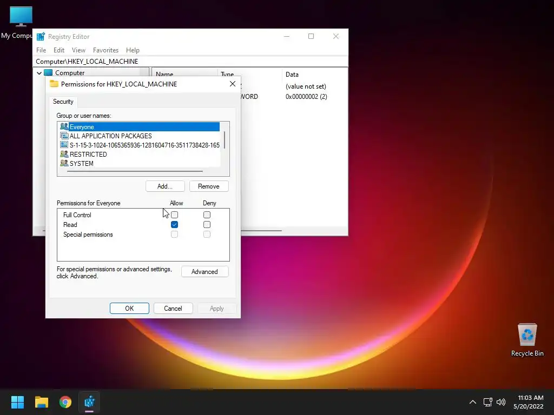554x415 pixels.
Task: Select the Everyone entry
Action: (140, 126)
